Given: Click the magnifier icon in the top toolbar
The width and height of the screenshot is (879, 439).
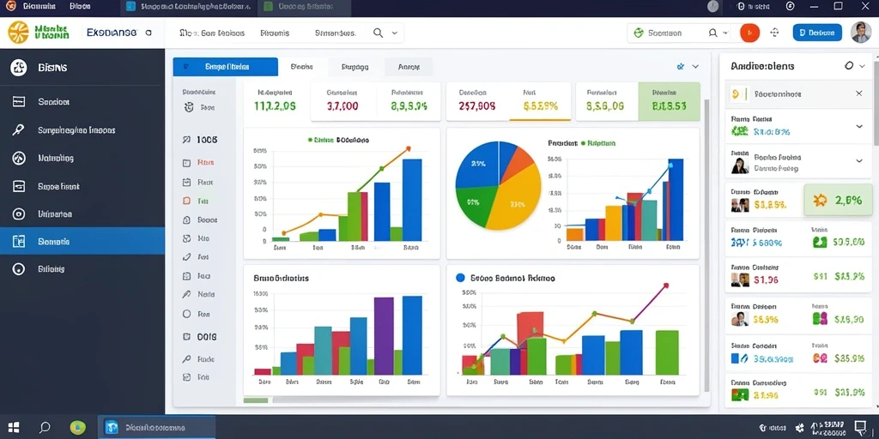Looking at the screenshot, I should point(379,33).
